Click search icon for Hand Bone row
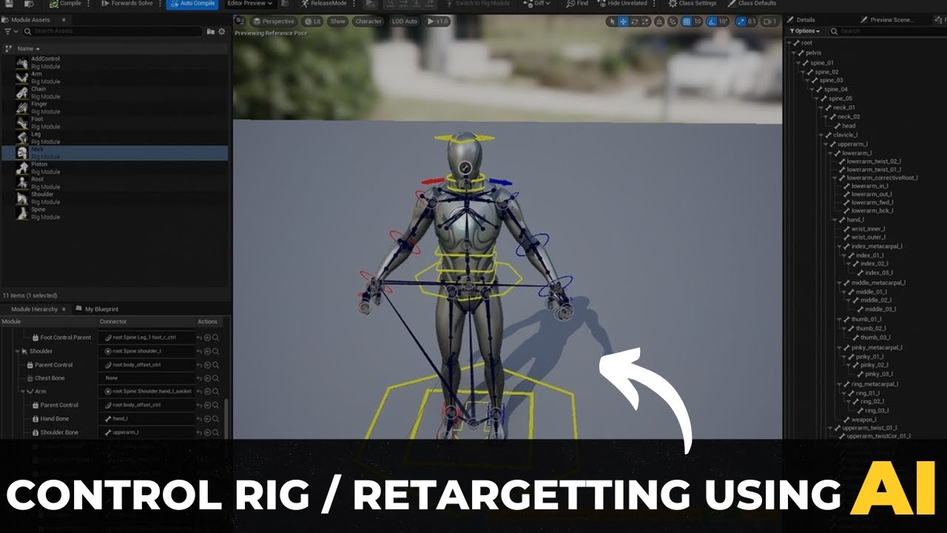 coord(216,419)
